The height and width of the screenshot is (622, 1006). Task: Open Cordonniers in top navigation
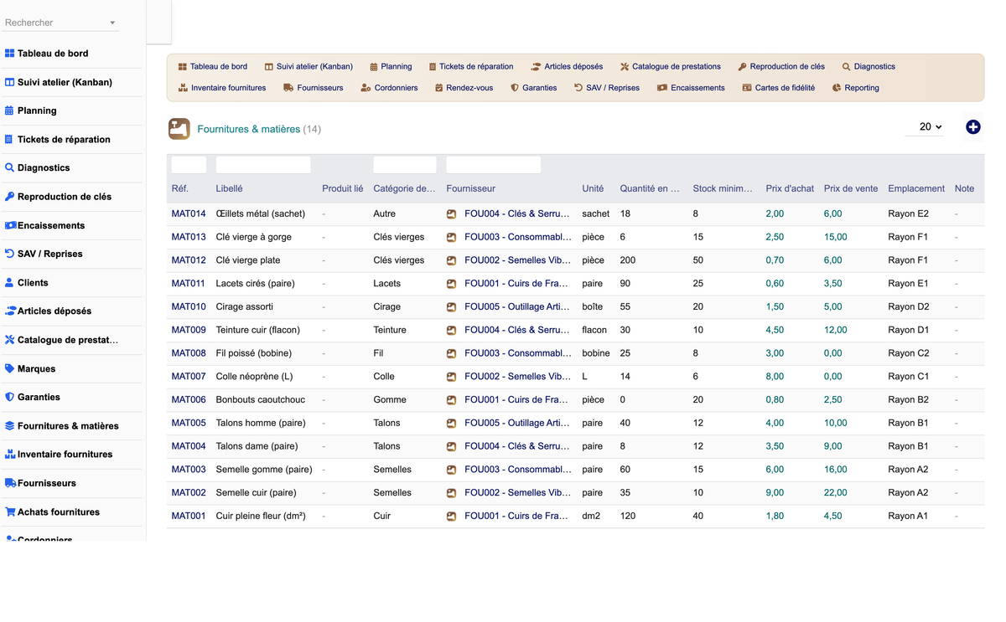pos(389,88)
